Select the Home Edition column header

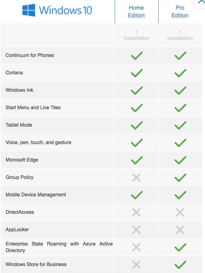point(136,12)
